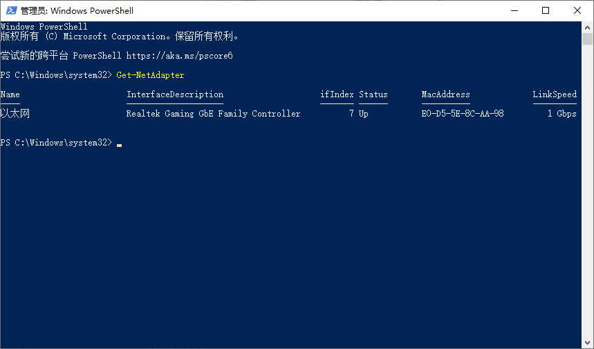This screenshot has height=349, width=594.
Task: Click the ifIndex column header
Action: click(337, 94)
